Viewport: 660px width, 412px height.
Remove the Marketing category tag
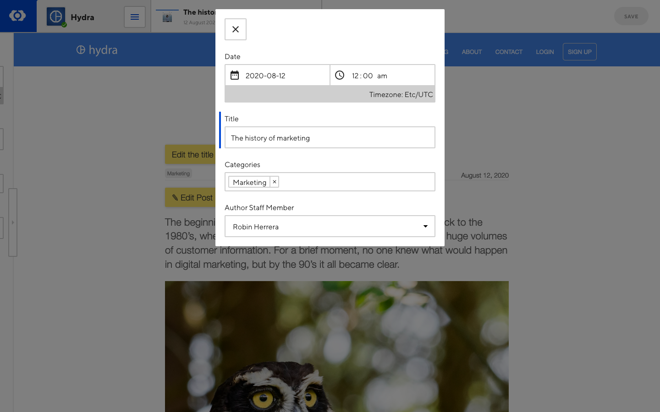pos(274,182)
